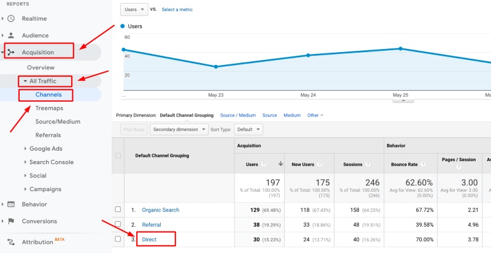Viewport: 491px width, 253px height.
Task: Open the Referrals report
Action: tap(48, 135)
